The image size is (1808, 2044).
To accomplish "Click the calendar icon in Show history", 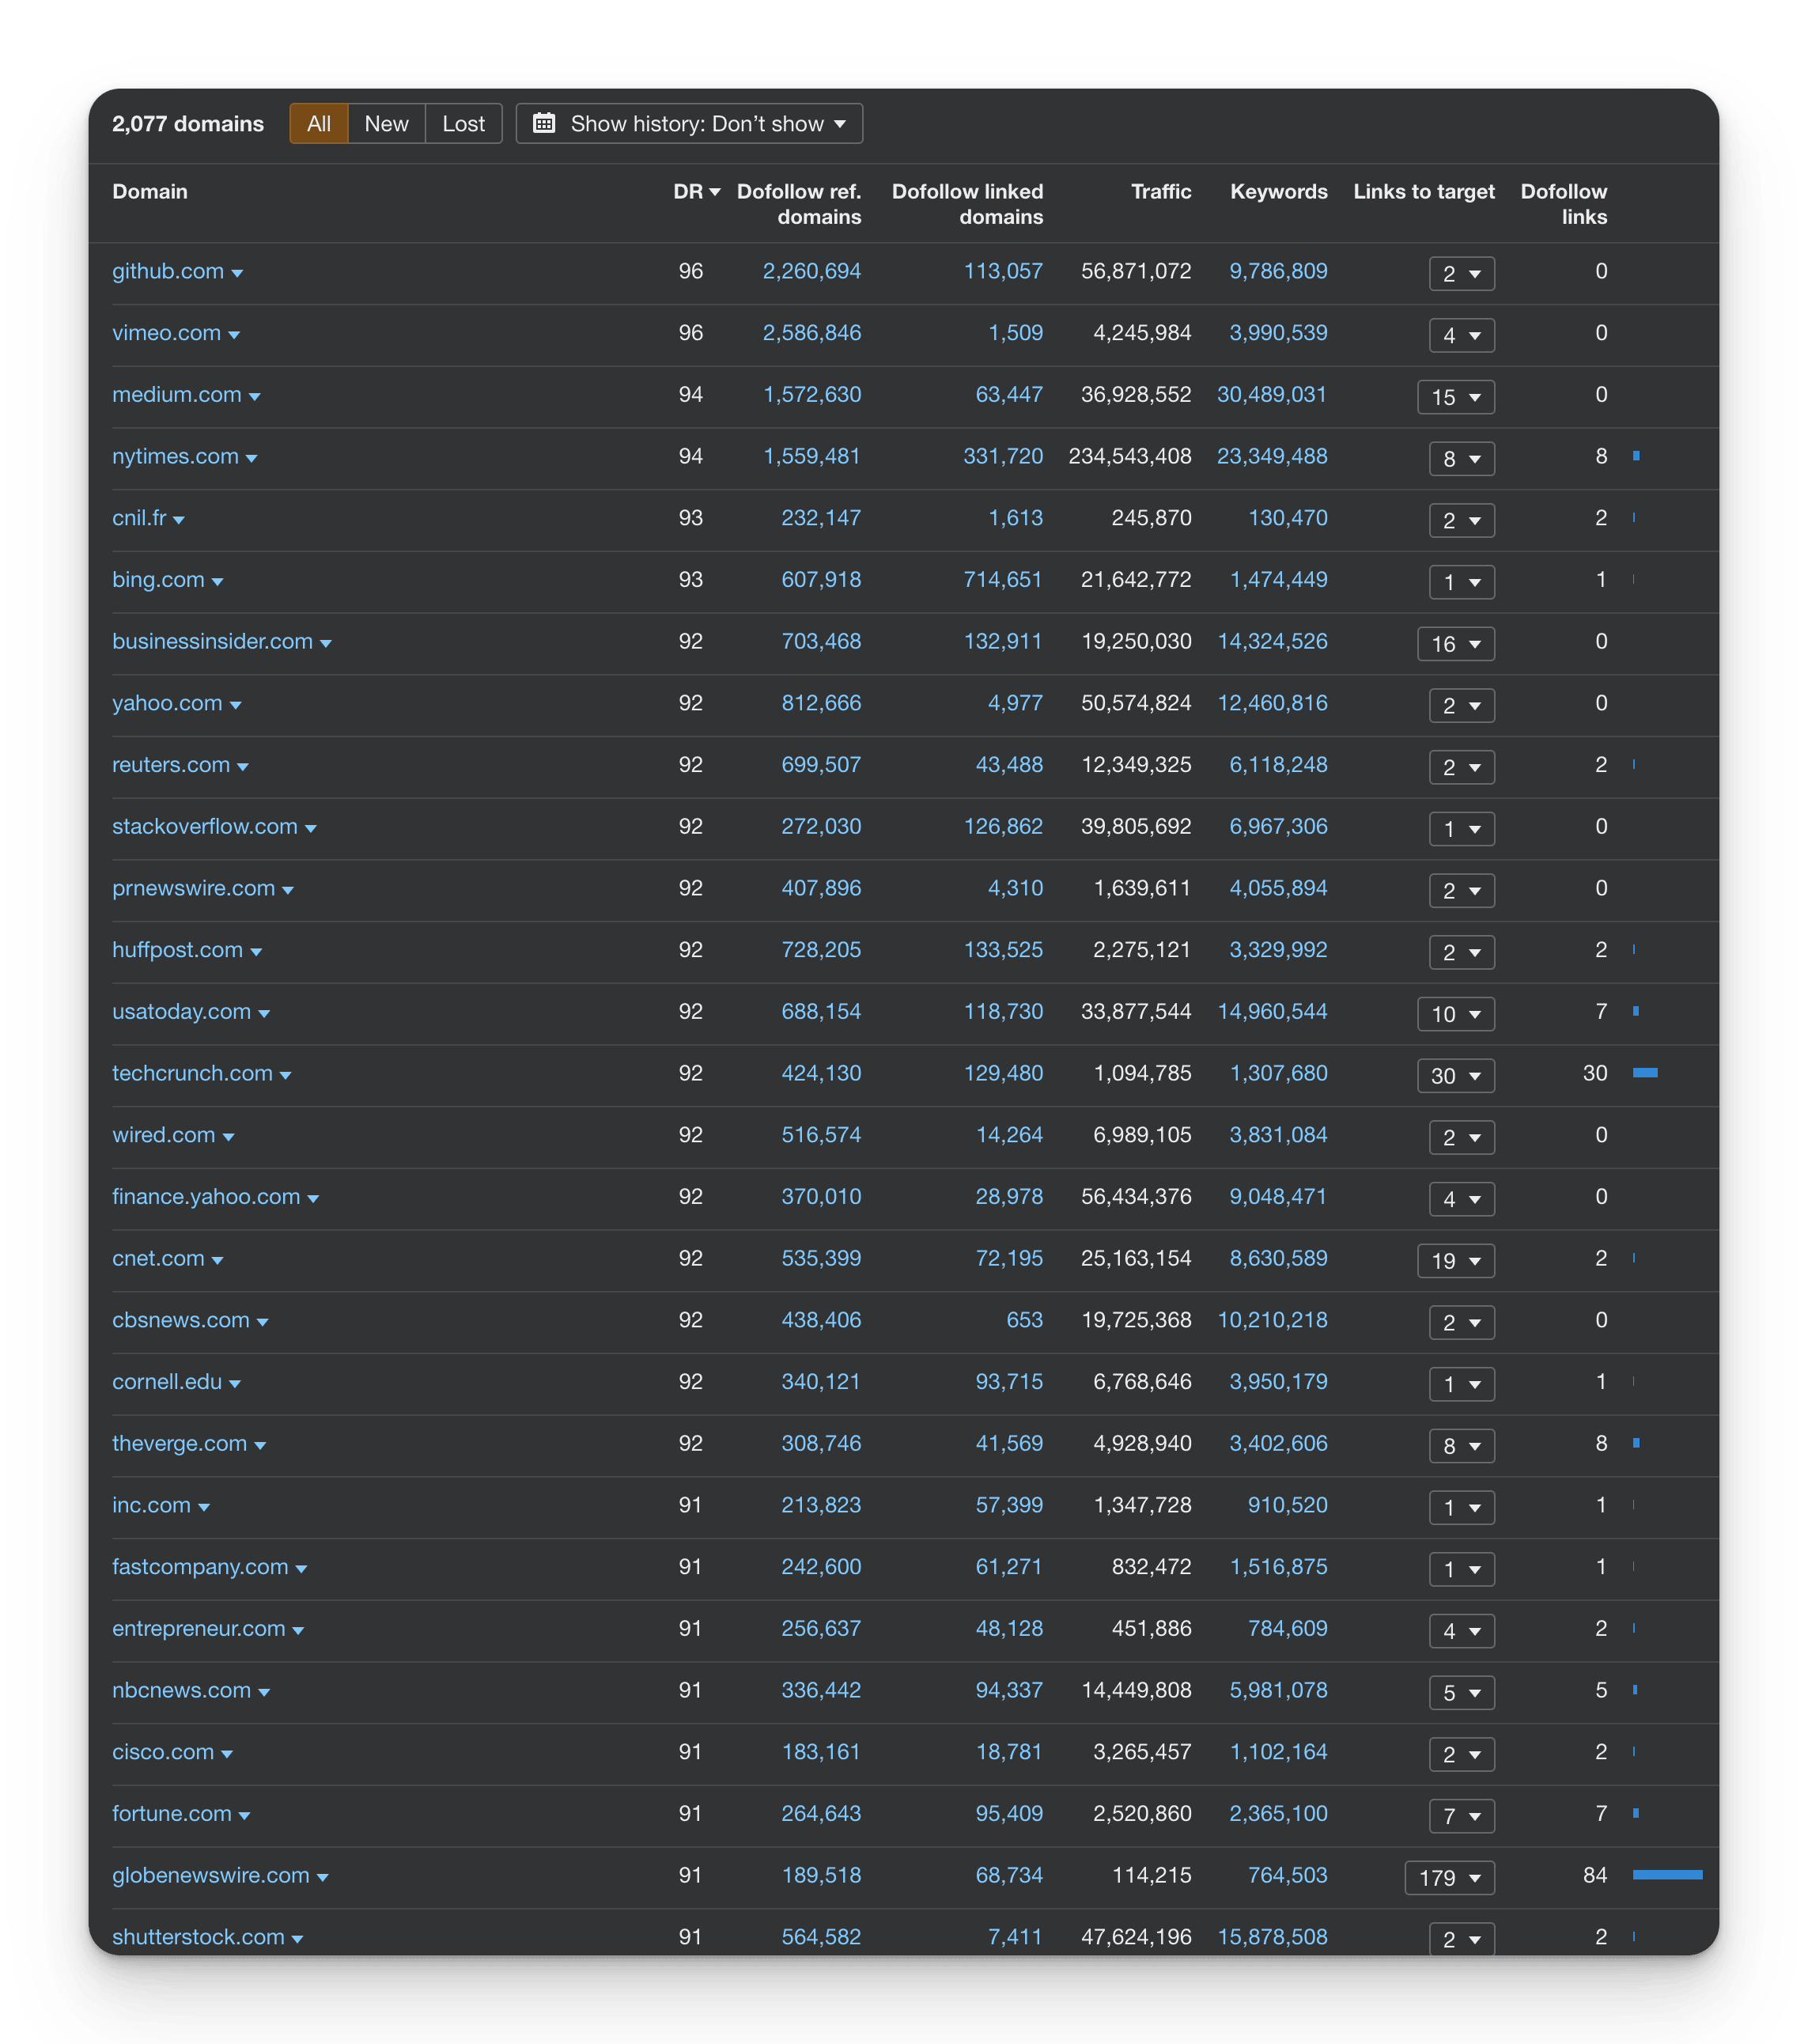I will point(544,123).
